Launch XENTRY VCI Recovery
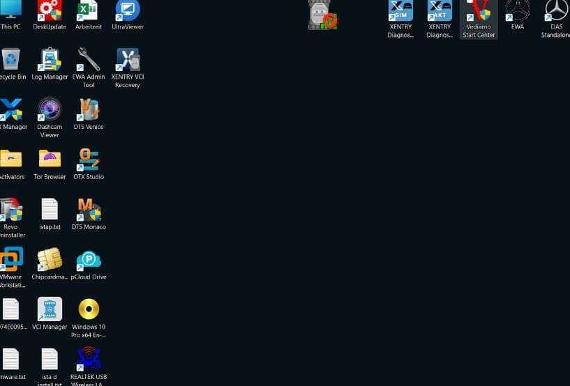The width and height of the screenshot is (570, 386). click(127, 68)
